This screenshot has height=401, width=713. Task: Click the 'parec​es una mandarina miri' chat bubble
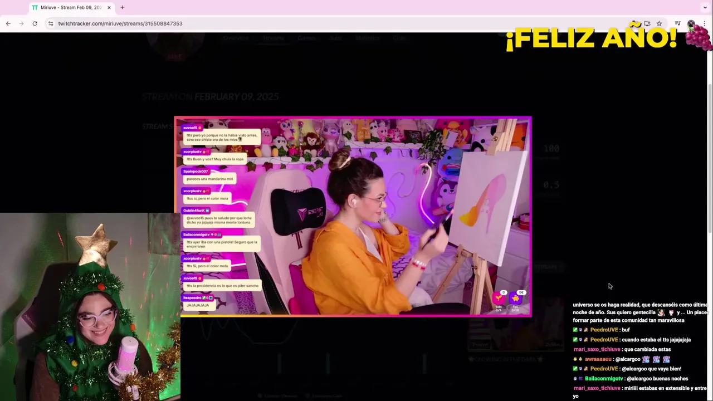[209, 179]
